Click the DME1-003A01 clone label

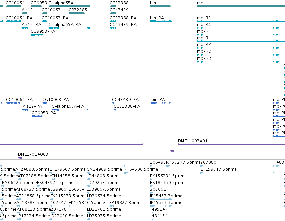click(193, 141)
